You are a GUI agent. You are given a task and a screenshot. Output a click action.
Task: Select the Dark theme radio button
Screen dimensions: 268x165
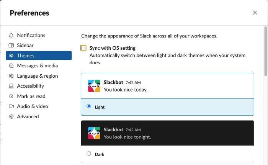pos(89,154)
